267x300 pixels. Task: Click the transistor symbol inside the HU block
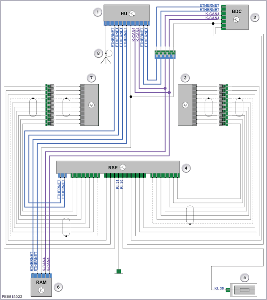(x=132, y=14)
